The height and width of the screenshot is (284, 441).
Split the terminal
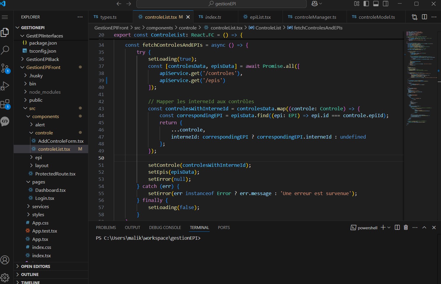397,227
